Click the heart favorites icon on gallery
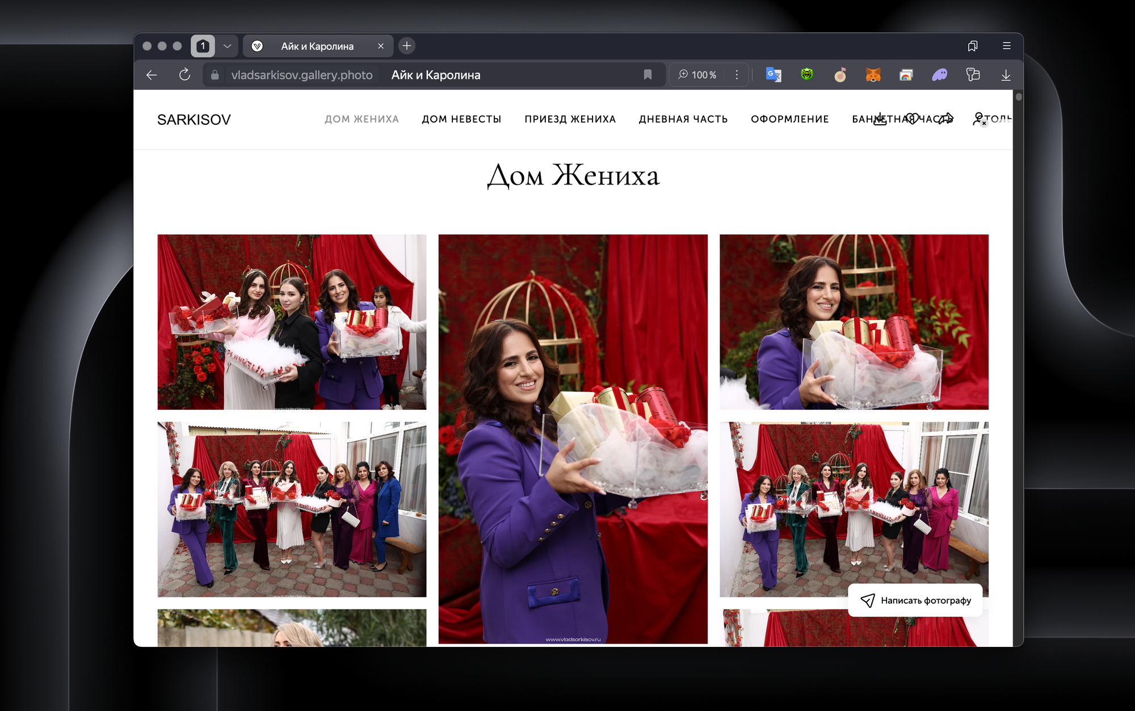Viewport: 1135px width, 711px height. pyautogui.click(x=912, y=119)
